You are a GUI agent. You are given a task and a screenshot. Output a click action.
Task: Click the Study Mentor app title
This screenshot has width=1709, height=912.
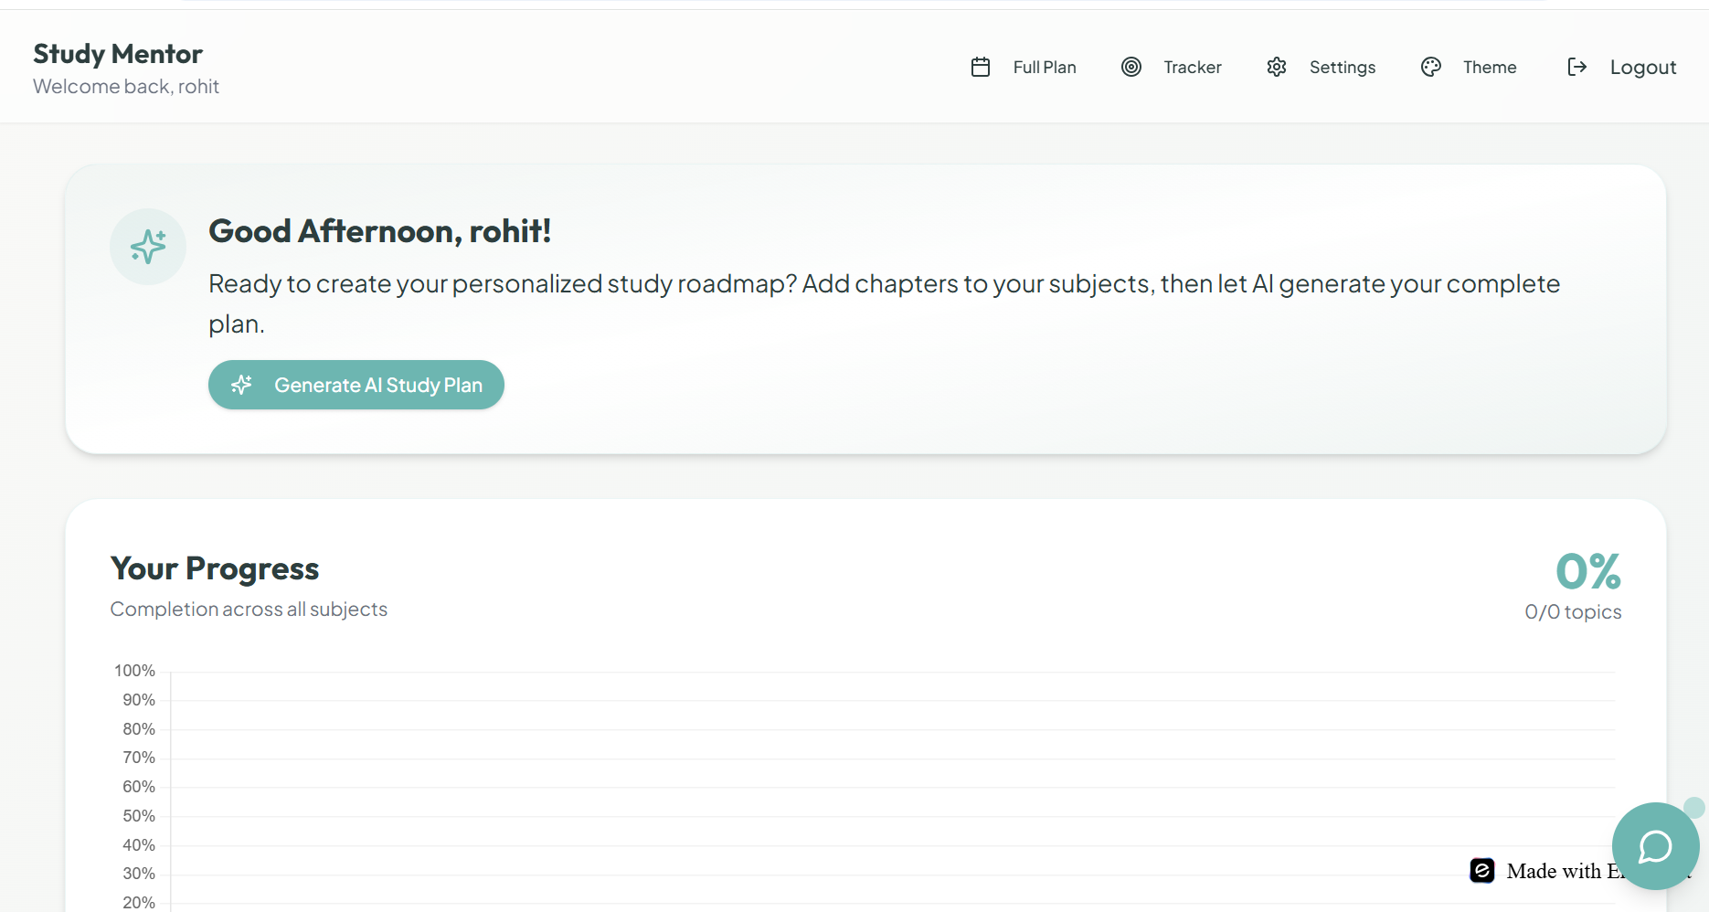[x=118, y=54]
